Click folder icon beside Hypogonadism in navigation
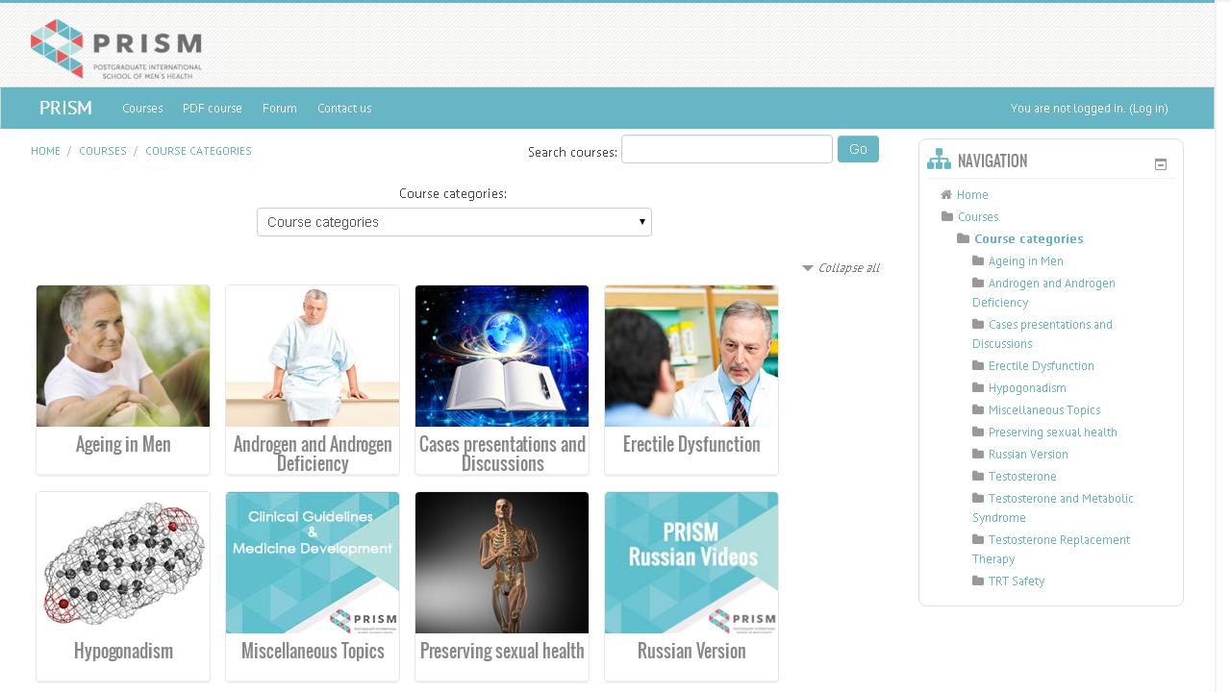This screenshot has height=692, width=1231. (x=978, y=387)
